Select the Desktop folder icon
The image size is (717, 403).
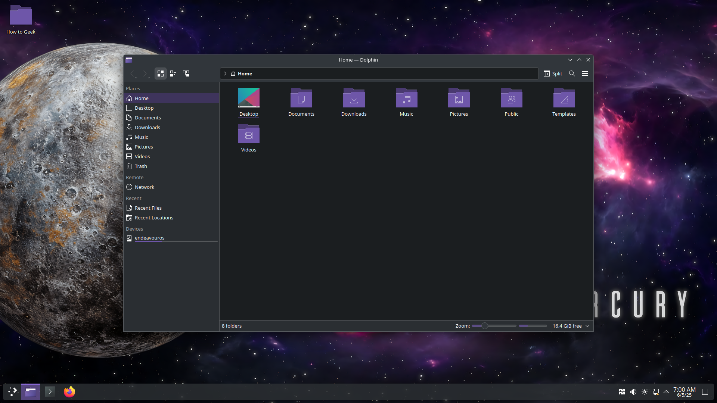click(x=249, y=98)
